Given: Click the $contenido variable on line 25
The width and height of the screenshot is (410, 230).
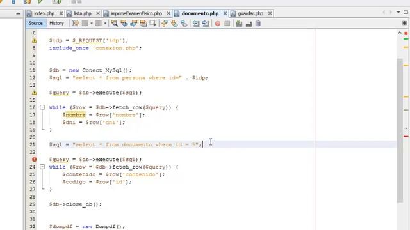Looking at the screenshot, I should pyautogui.click(x=79, y=174).
